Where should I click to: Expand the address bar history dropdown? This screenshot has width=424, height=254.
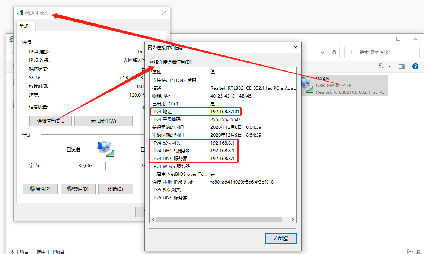coord(323,53)
